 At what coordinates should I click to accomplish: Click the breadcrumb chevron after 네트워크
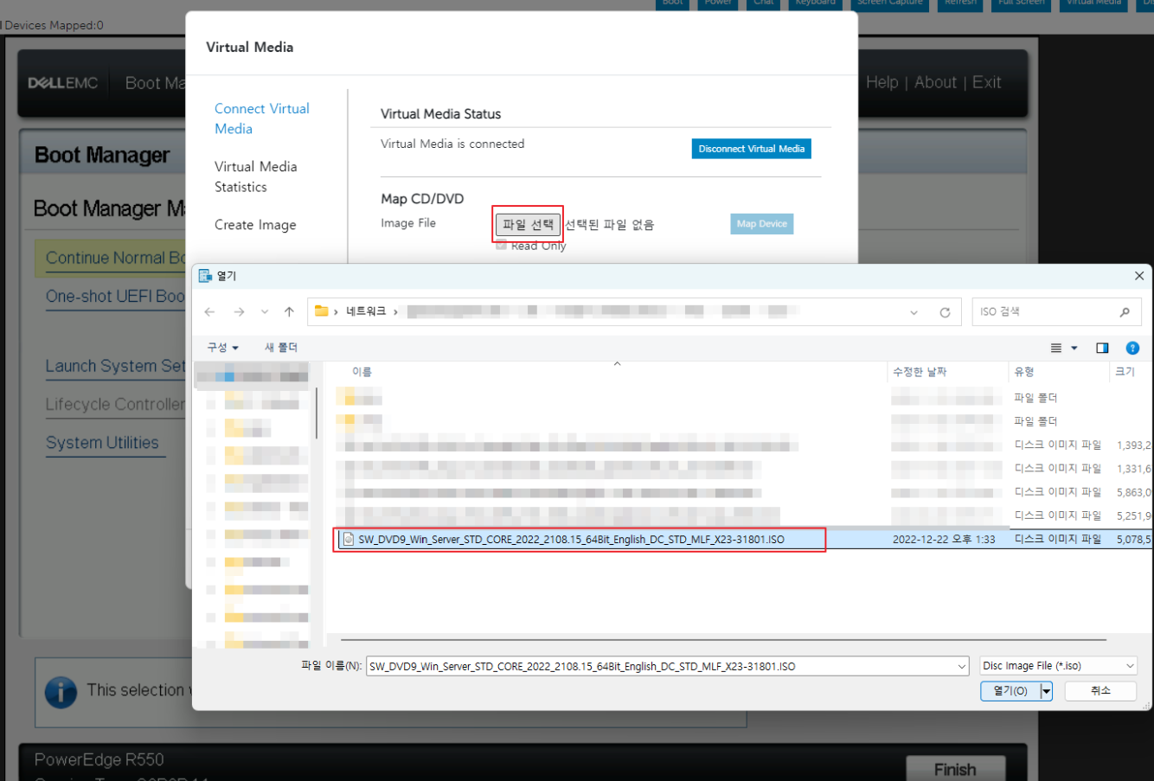pyautogui.click(x=396, y=312)
